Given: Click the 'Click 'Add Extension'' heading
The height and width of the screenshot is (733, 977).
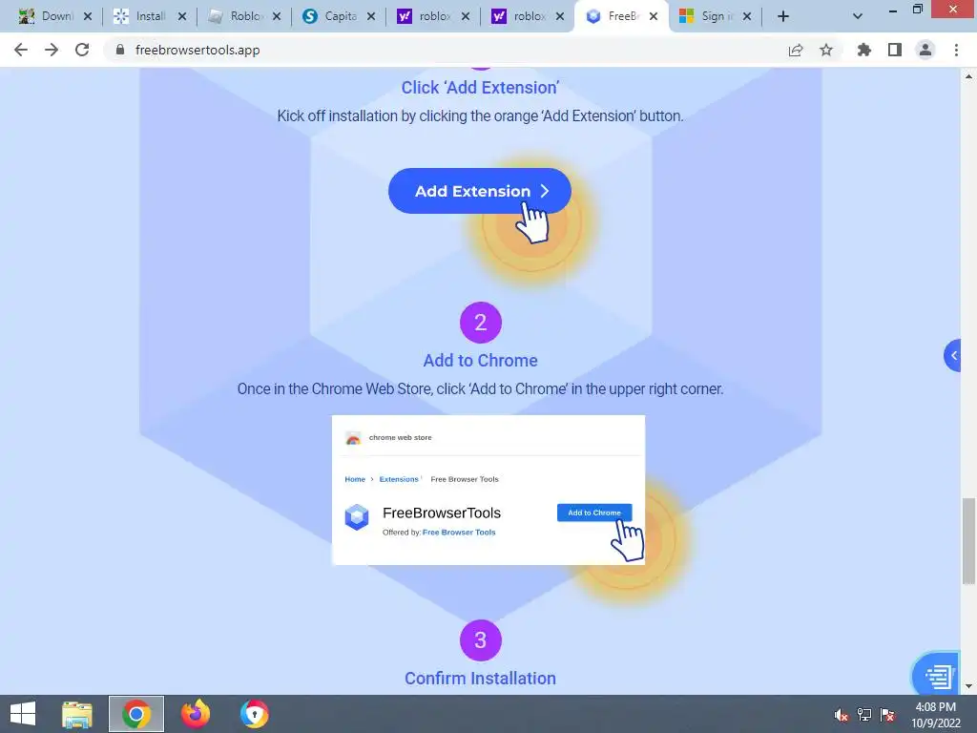Looking at the screenshot, I should (481, 87).
